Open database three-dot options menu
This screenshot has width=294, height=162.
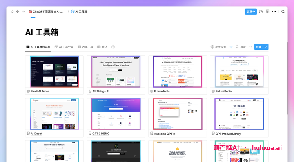tap(250, 47)
